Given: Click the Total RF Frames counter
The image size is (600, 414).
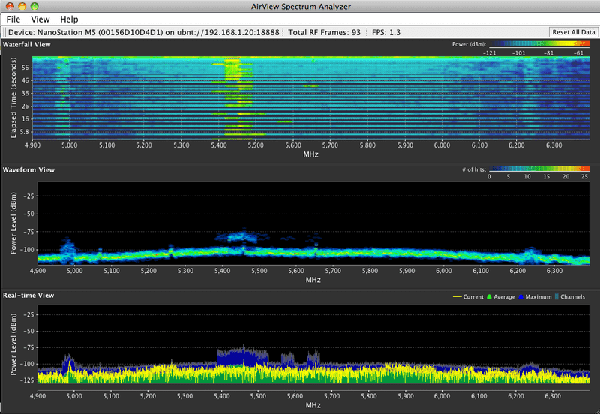Looking at the screenshot, I should click(x=324, y=32).
